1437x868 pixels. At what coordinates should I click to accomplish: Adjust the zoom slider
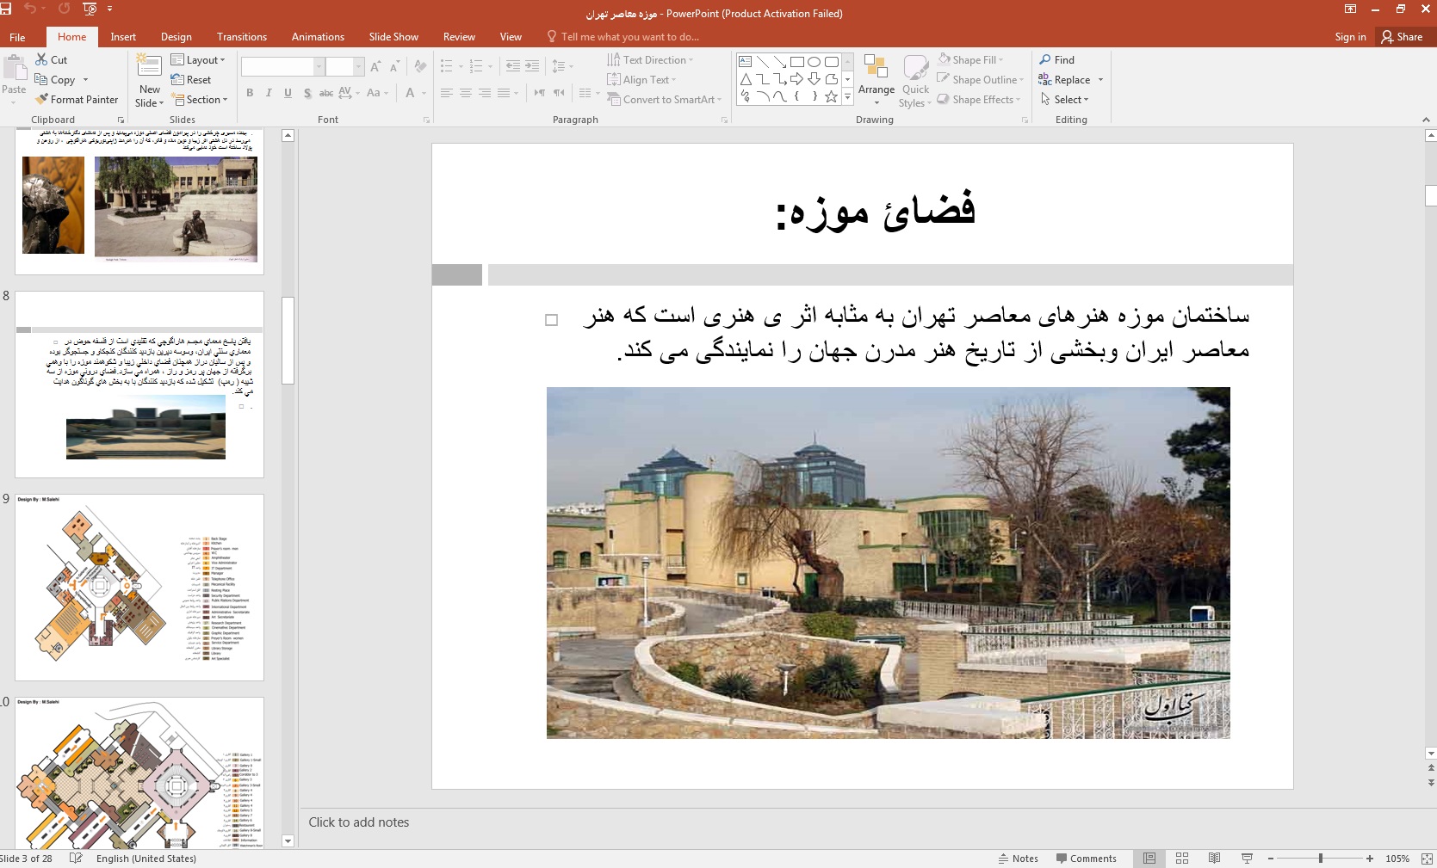pos(1320,859)
